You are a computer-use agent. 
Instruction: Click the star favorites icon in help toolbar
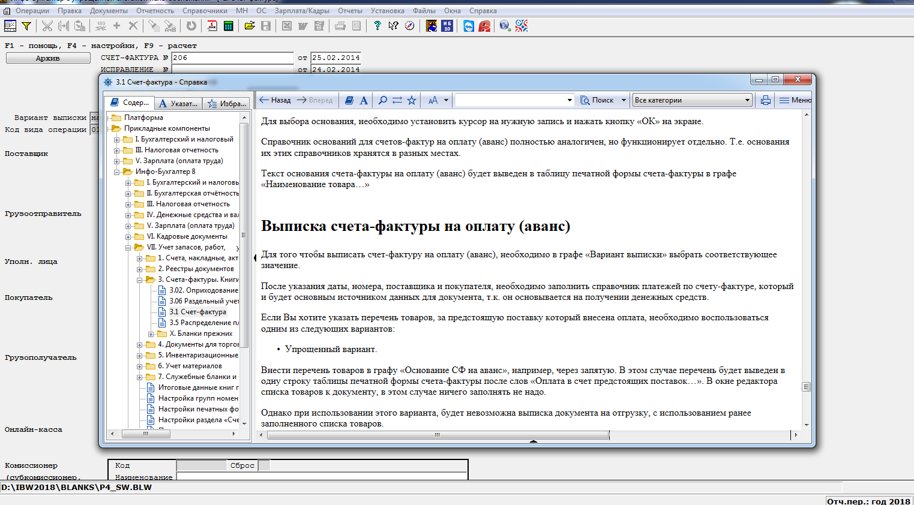click(x=412, y=100)
